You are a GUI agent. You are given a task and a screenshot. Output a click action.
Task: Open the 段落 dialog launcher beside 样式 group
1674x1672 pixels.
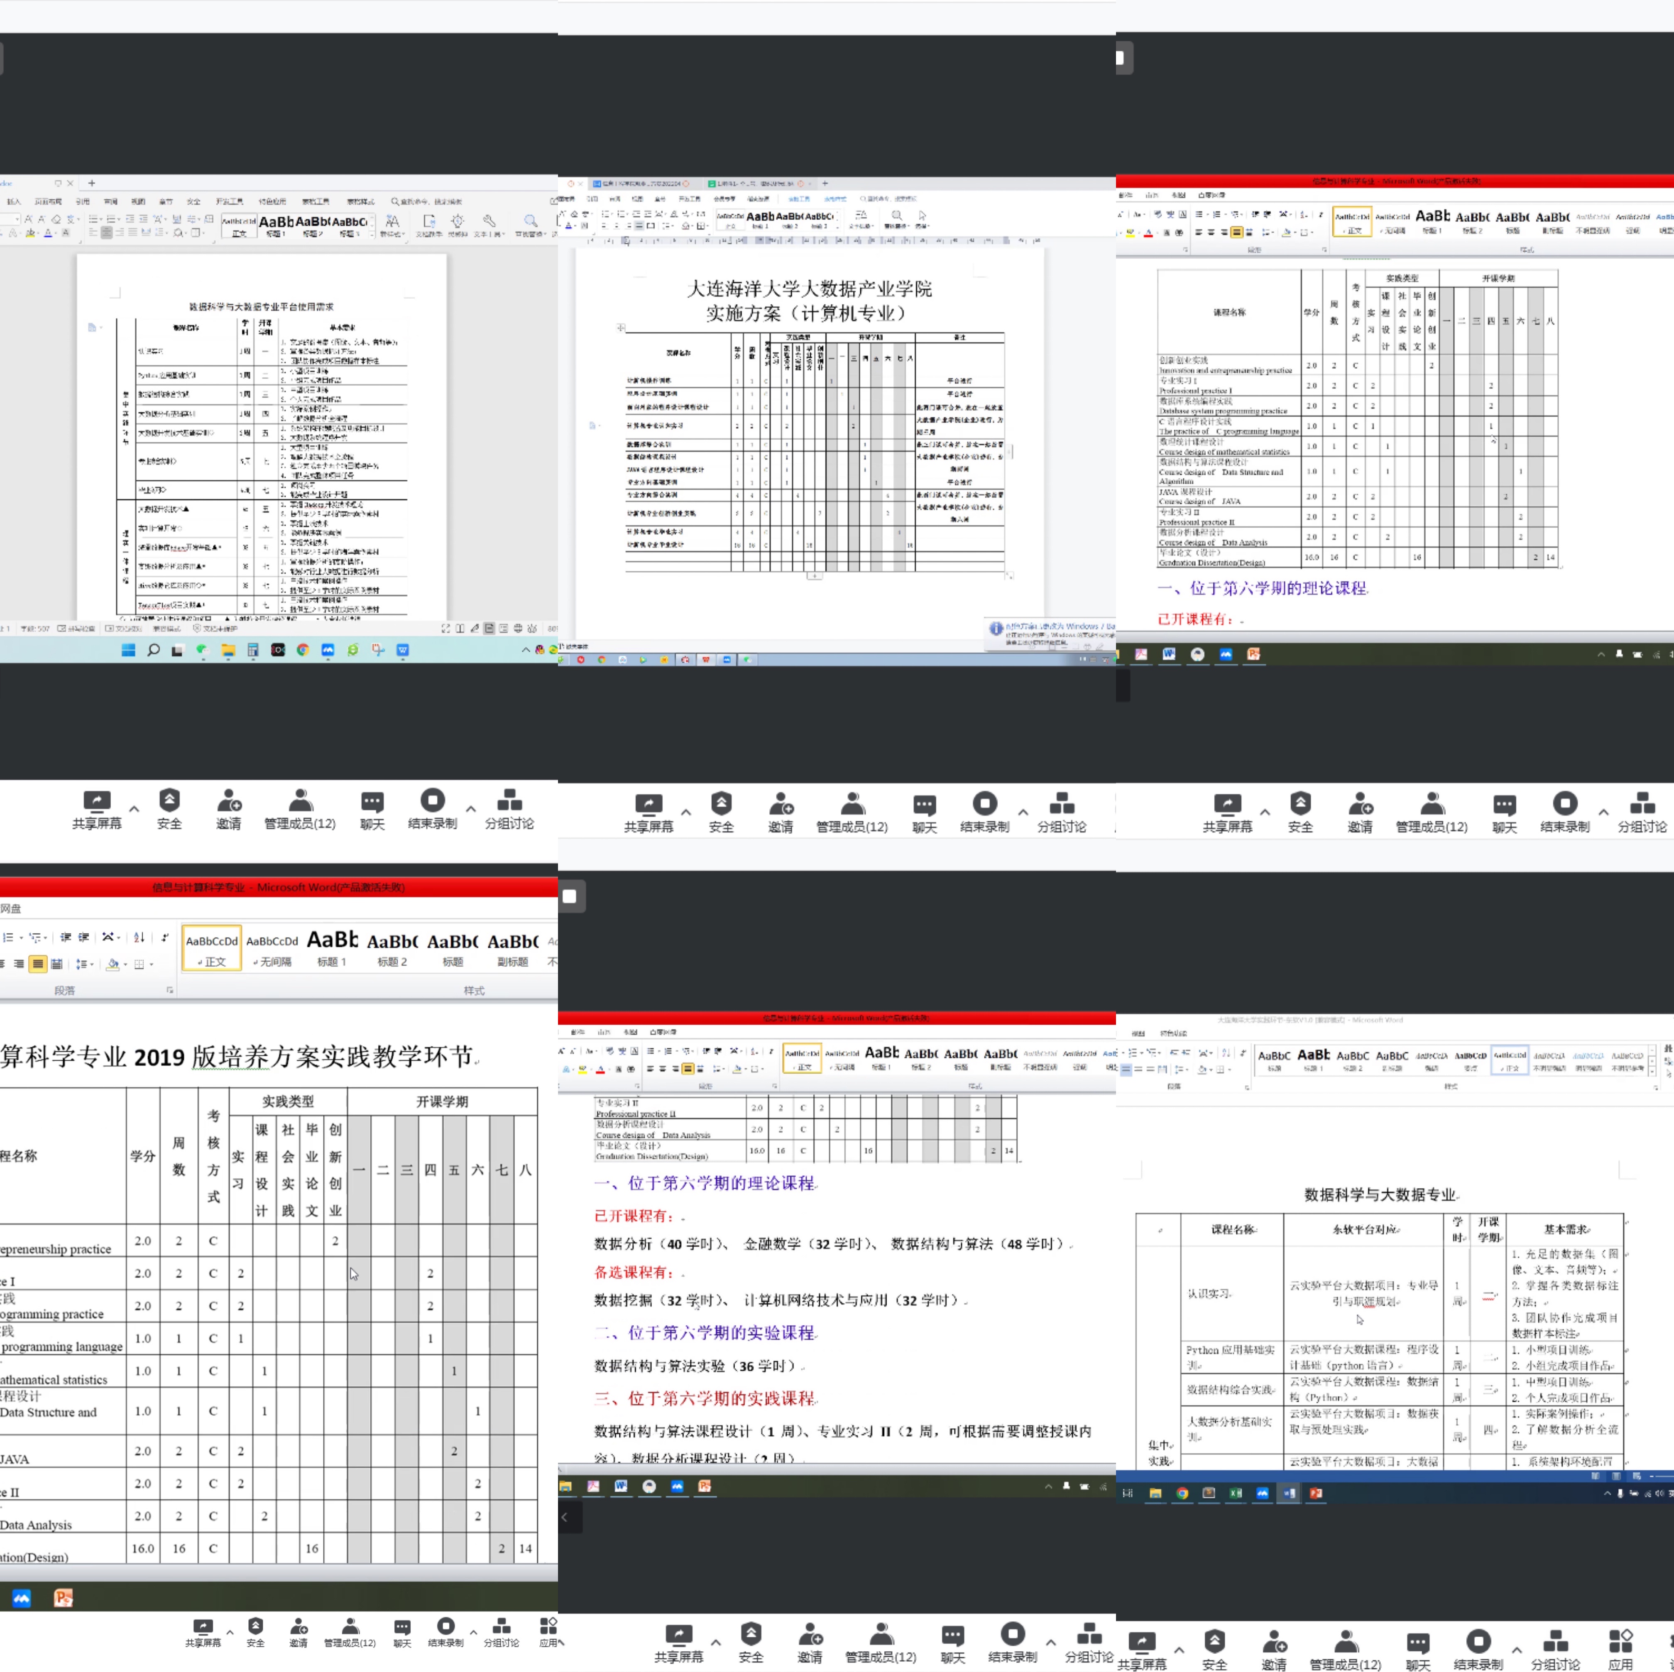pos(170,990)
